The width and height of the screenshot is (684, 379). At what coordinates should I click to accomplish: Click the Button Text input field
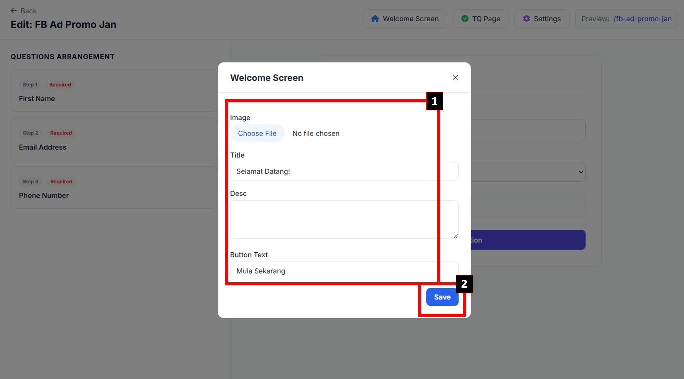point(344,271)
